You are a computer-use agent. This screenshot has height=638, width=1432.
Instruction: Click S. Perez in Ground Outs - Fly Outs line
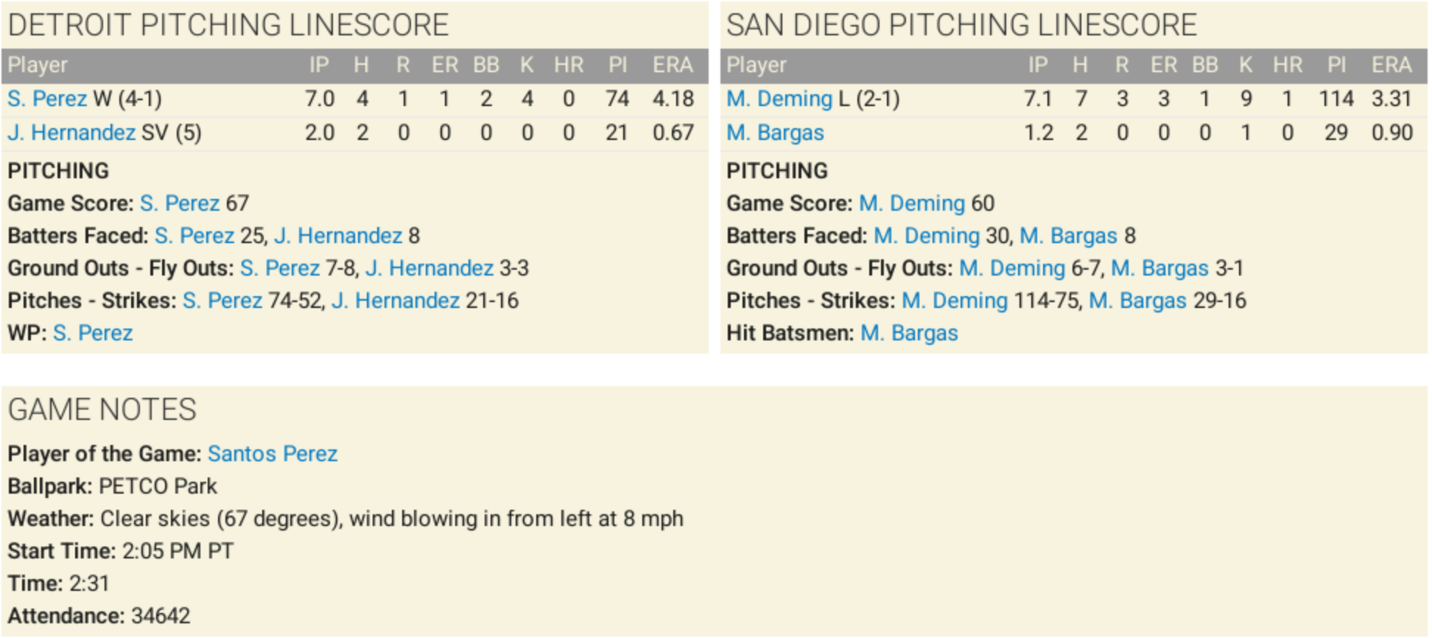click(x=280, y=268)
